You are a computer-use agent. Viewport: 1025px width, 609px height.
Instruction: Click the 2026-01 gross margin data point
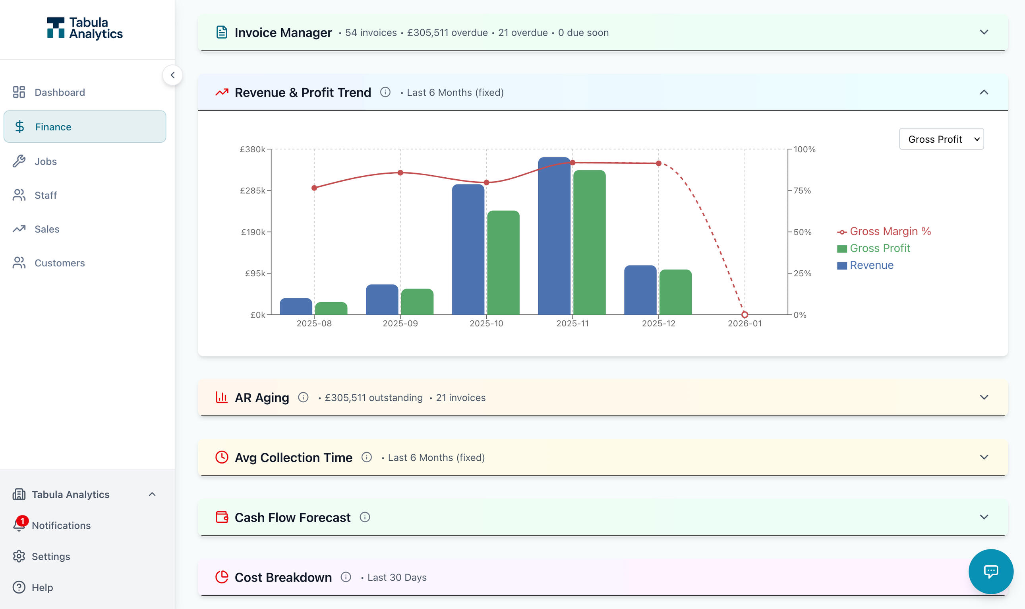point(745,315)
